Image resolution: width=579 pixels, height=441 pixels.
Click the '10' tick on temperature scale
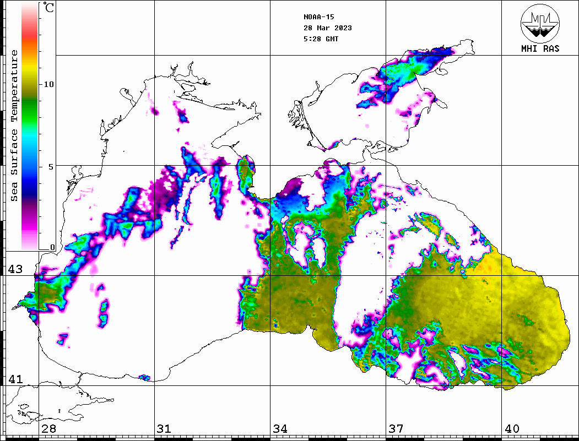coord(48,84)
